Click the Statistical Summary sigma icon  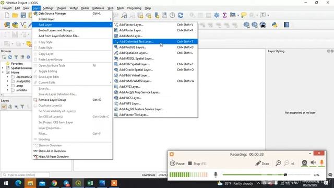coord(224,15)
